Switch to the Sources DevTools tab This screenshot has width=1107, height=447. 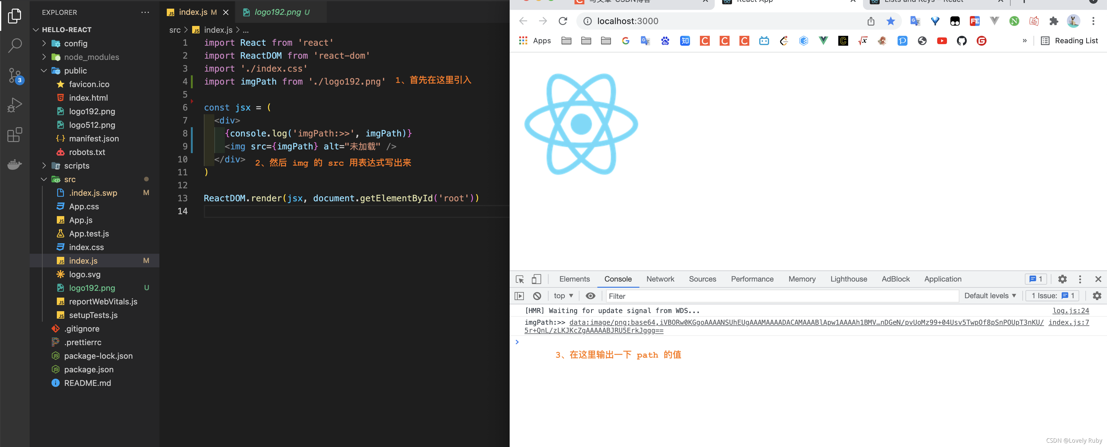pyautogui.click(x=703, y=279)
